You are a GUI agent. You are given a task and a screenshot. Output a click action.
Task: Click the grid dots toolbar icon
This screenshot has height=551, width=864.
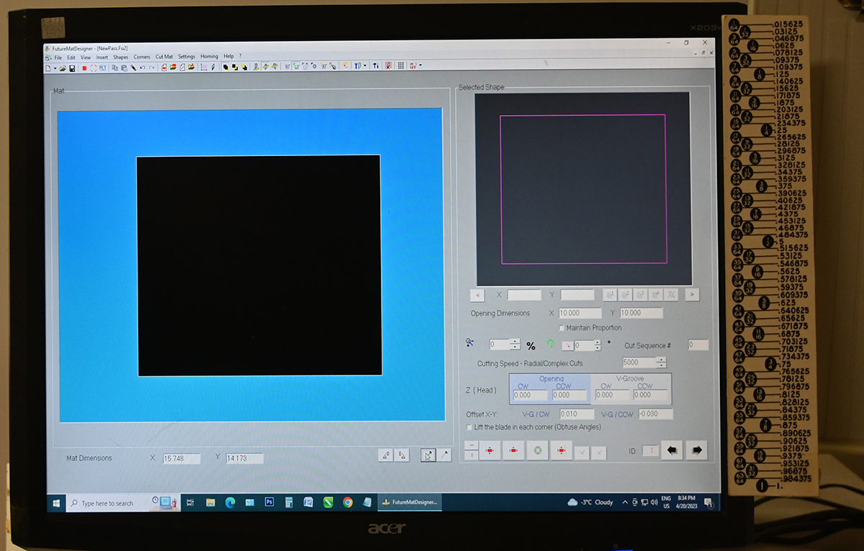(400, 65)
